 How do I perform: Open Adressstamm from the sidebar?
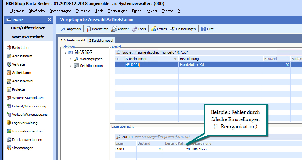pos(22,56)
